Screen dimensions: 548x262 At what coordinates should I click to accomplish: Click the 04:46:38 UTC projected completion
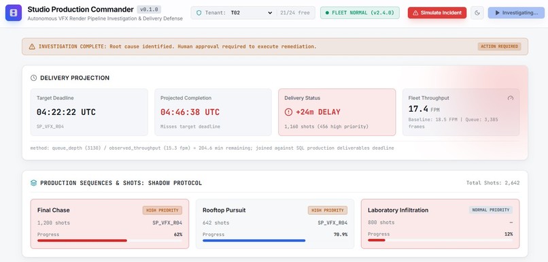pos(190,112)
